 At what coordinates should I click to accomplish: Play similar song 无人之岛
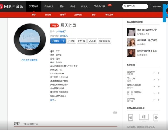coord(154,80)
